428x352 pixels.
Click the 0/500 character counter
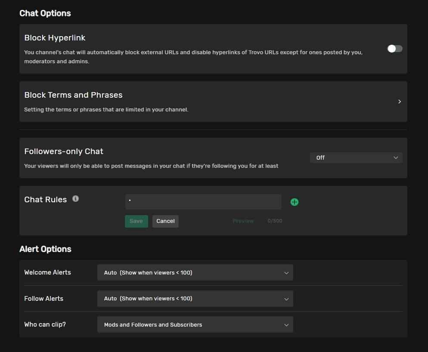[x=275, y=221]
